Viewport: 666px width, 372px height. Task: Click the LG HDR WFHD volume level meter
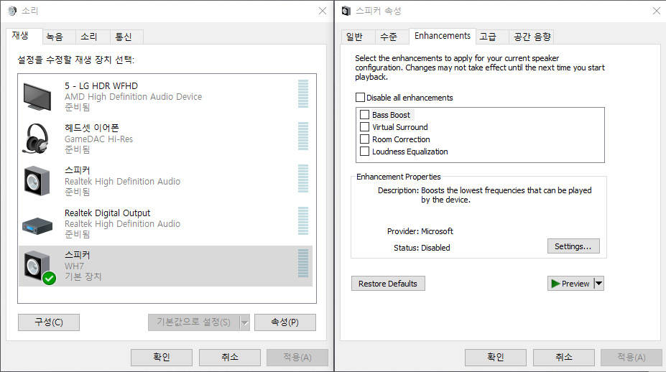click(x=303, y=93)
